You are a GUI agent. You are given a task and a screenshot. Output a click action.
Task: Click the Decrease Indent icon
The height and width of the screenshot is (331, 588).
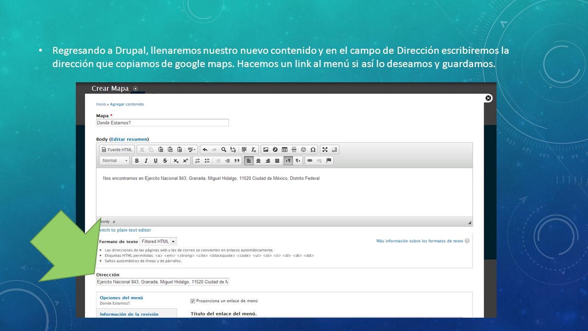click(218, 160)
